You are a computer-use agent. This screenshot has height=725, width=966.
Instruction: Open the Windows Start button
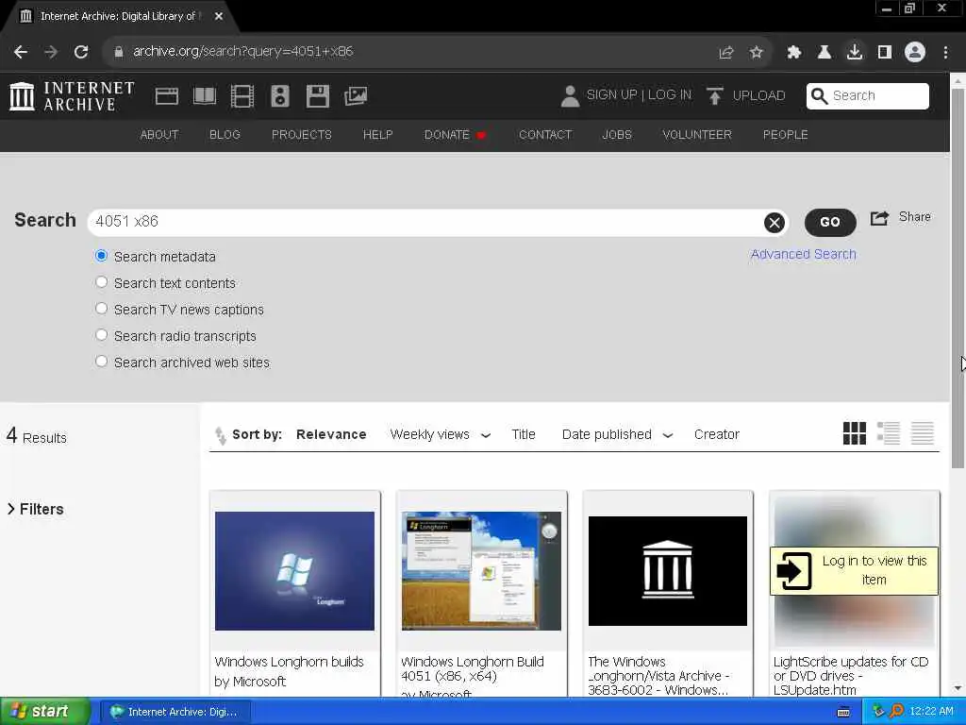tap(44, 712)
